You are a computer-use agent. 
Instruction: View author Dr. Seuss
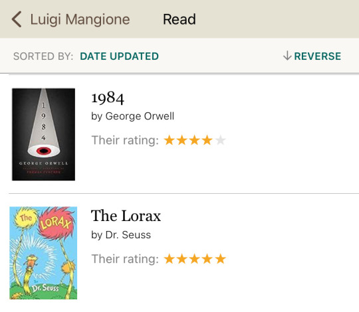coord(128,235)
